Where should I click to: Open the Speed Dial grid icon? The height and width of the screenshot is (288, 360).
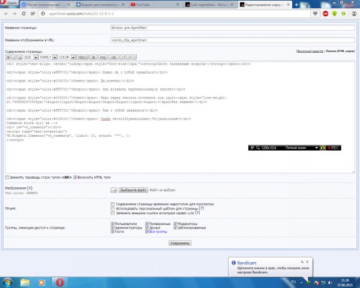tap(33, 14)
